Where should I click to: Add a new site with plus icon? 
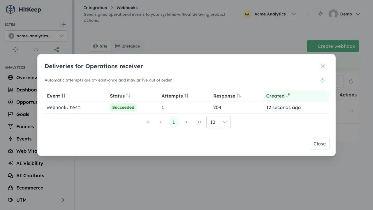pyautogui.click(x=64, y=24)
